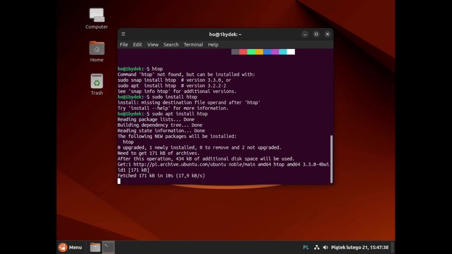Minimize the terminal window
The width and height of the screenshot is (452, 254).
[x=305, y=34]
